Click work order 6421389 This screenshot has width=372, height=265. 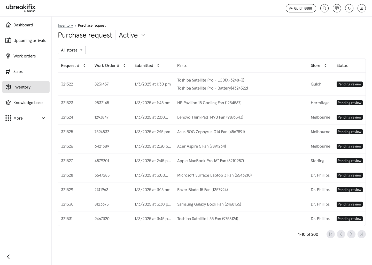pos(102,146)
